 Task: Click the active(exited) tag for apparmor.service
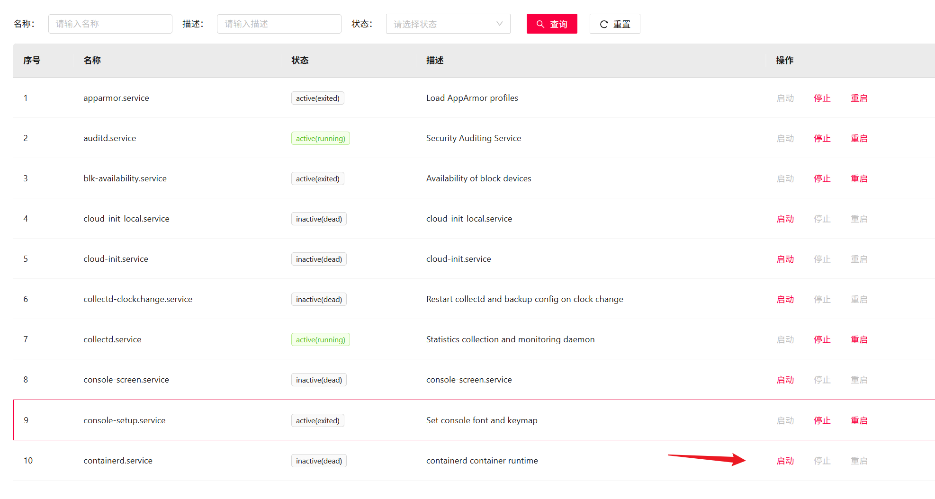(x=318, y=98)
